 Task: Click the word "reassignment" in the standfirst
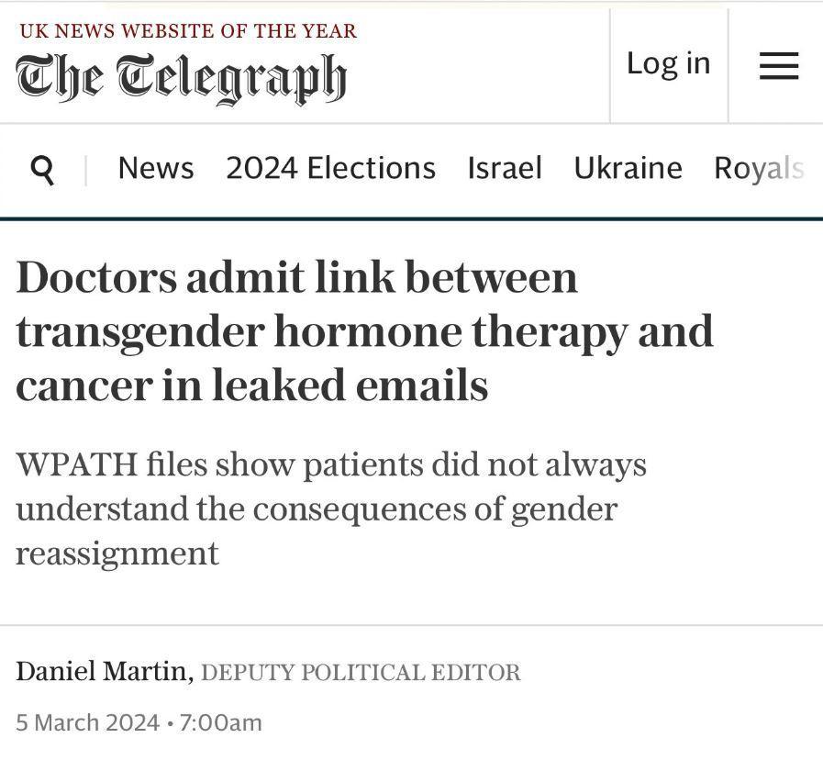click(117, 553)
